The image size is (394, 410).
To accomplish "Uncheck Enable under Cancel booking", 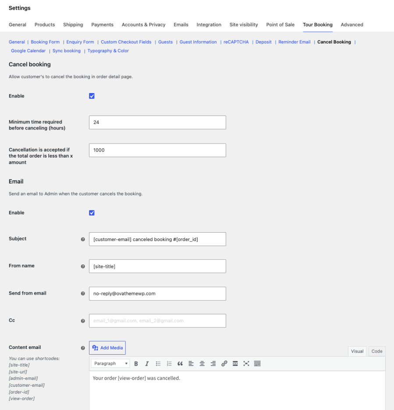I will [x=92, y=96].
